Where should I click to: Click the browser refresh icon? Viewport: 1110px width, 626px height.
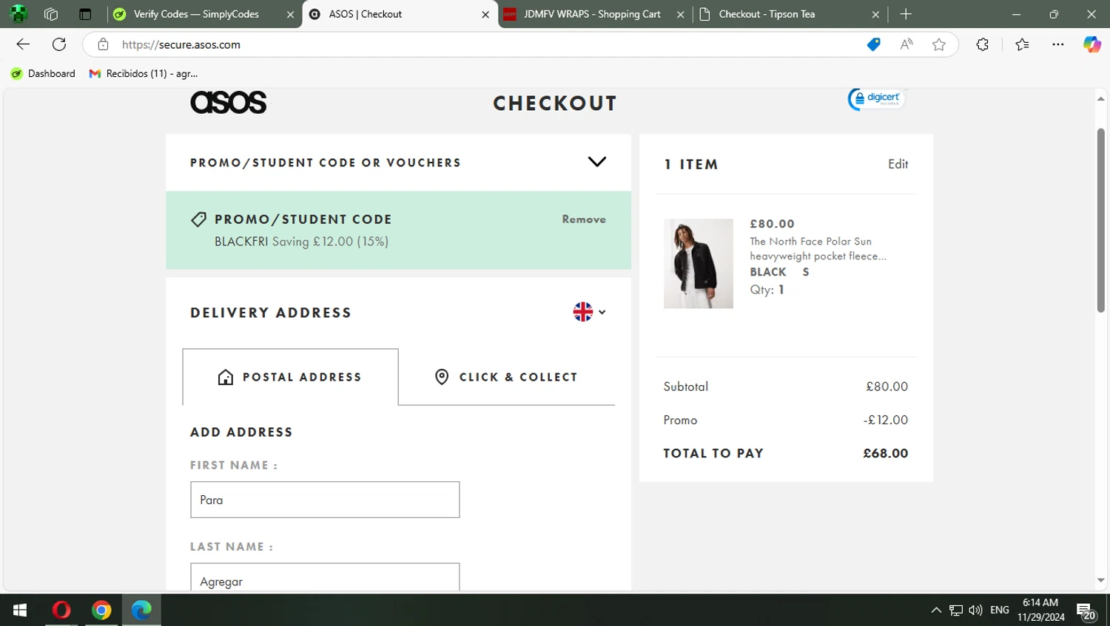click(59, 44)
